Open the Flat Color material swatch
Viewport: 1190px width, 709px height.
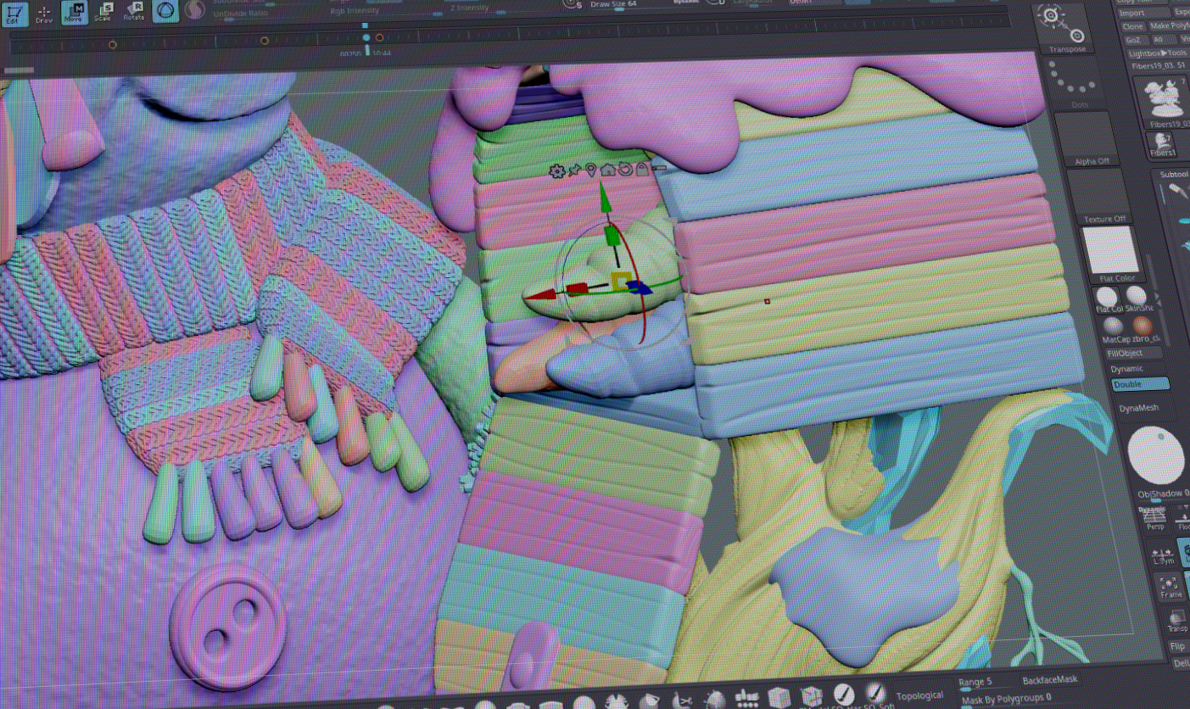pos(1112,254)
